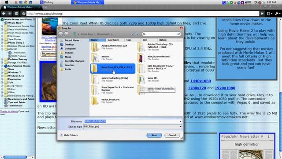Viewport: 282px width, 159px height.
Task: Sort files by the Name column
Action: [x=97, y=40]
